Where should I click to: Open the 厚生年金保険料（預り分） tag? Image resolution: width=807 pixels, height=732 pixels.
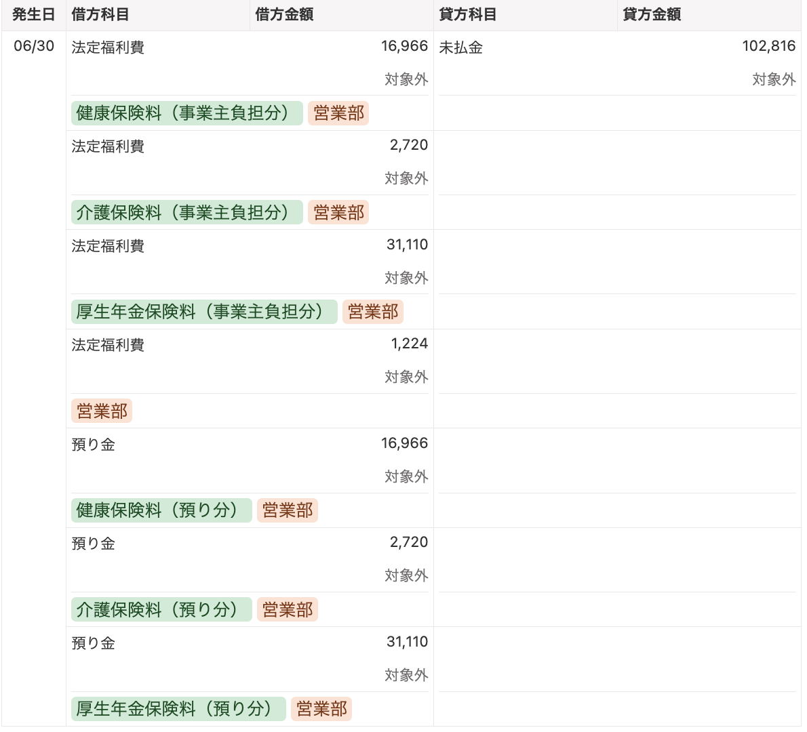coord(178,709)
